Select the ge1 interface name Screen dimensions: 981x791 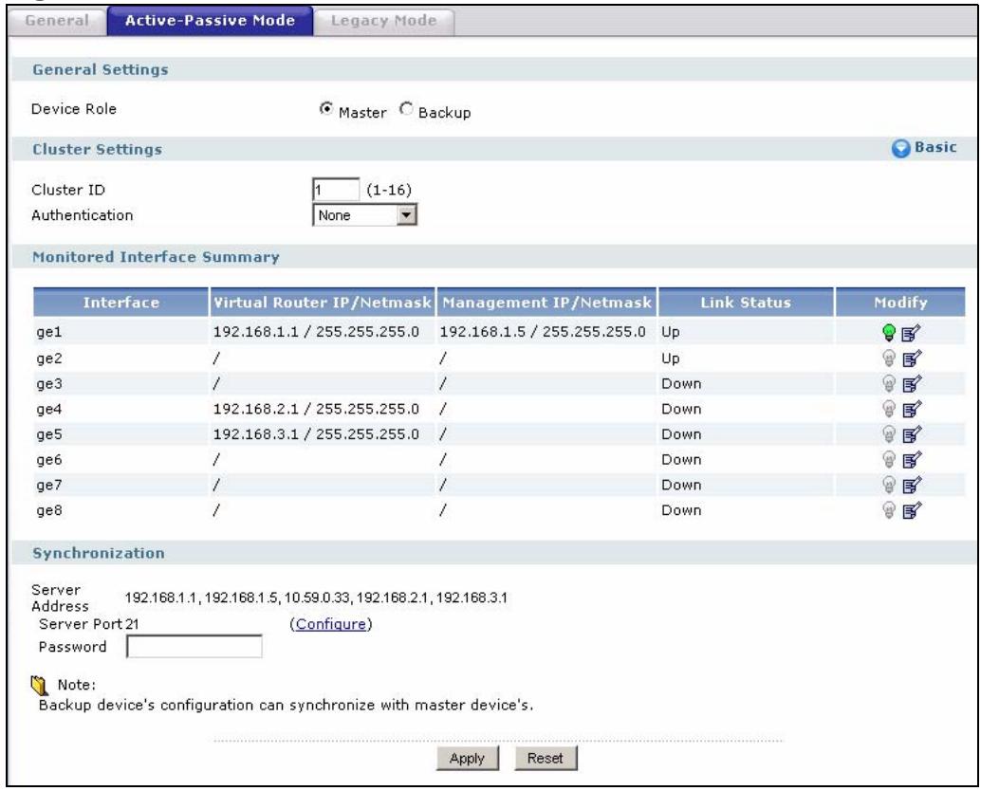(48, 332)
